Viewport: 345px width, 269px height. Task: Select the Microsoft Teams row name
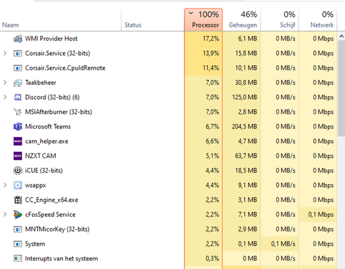click(48, 126)
